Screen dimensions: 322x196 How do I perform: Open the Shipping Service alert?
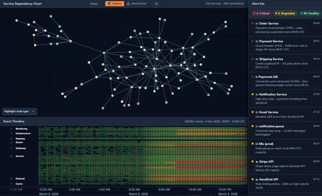tap(285, 63)
